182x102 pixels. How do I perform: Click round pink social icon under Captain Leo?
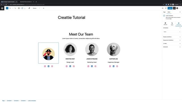coord(117,66)
